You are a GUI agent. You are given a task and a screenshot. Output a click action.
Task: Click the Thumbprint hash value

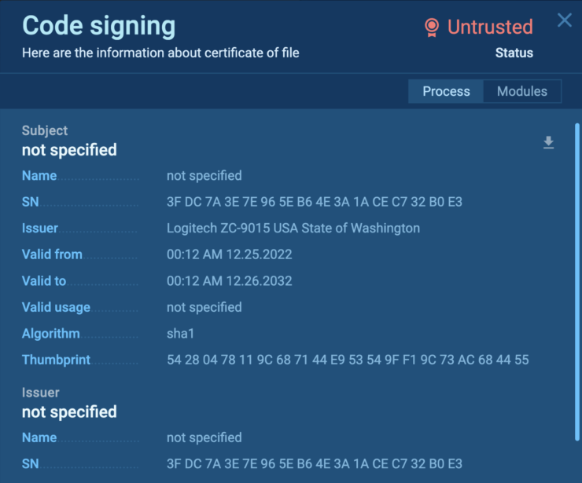[348, 360]
